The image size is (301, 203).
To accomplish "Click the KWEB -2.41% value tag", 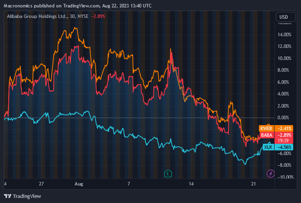I will coord(284,128).
